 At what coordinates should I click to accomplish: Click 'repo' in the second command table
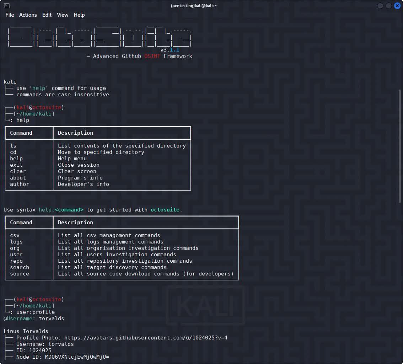(x=16, y=261)
